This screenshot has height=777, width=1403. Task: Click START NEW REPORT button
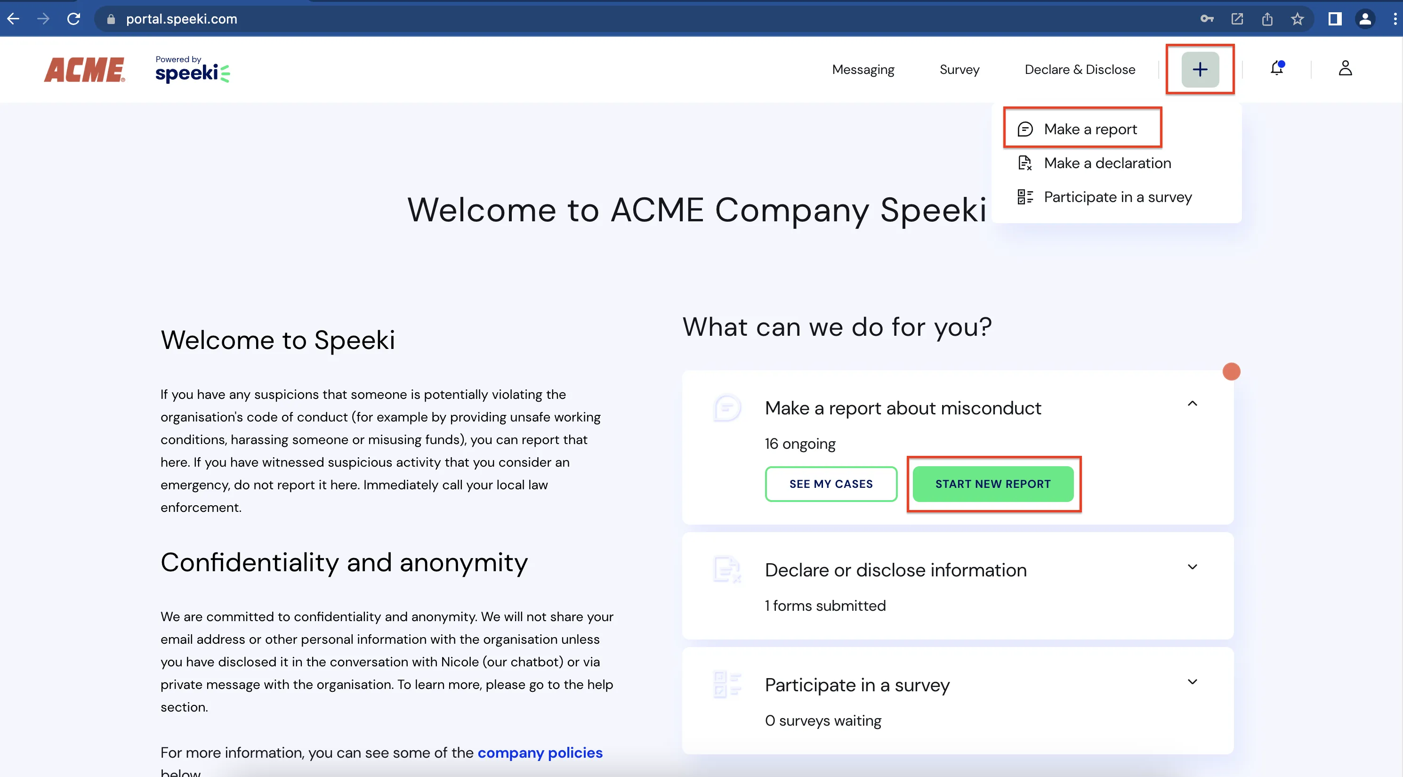993,483
